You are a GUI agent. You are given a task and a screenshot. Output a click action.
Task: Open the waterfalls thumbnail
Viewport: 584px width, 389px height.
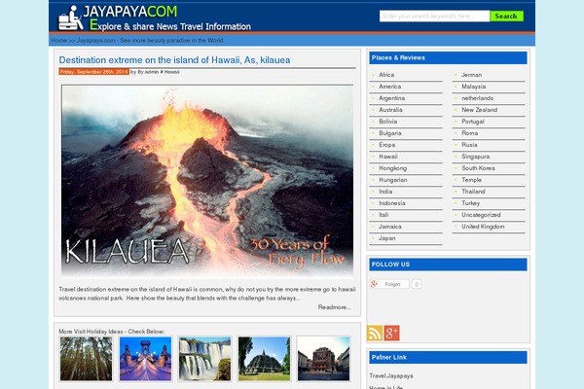[x=204, y=359]
